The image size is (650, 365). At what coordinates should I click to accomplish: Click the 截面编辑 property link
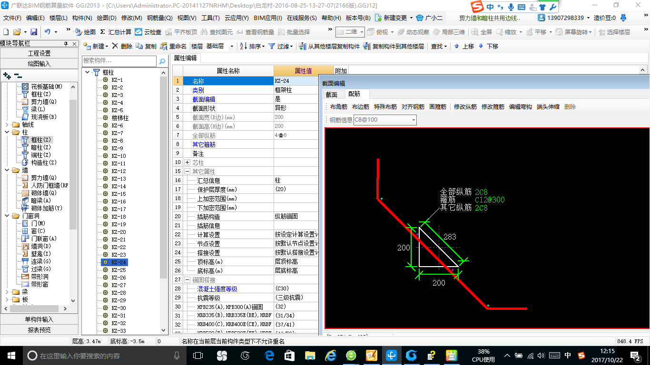(x=204, y=99)
